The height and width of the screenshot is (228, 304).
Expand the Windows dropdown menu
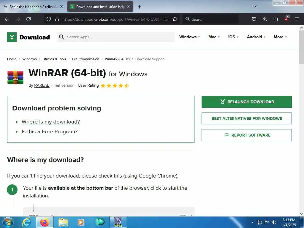tap(189, 37)
